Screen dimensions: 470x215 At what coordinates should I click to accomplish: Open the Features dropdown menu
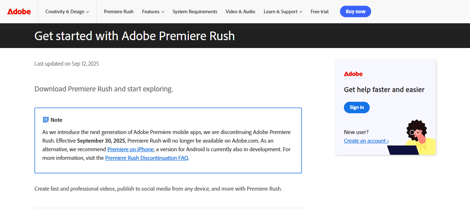(153, 11)
